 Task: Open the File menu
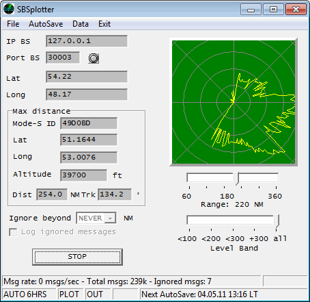coord(13,24)
